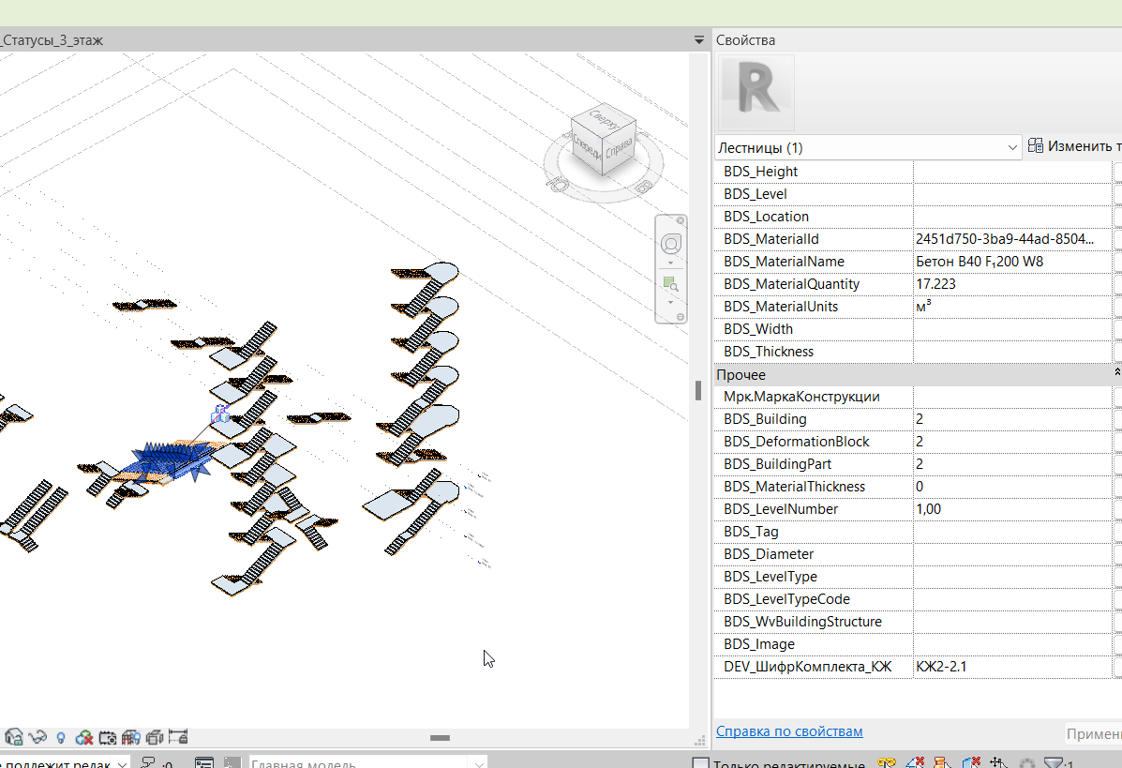
Task: Click the design options icon in status bar
Action: 204,763
